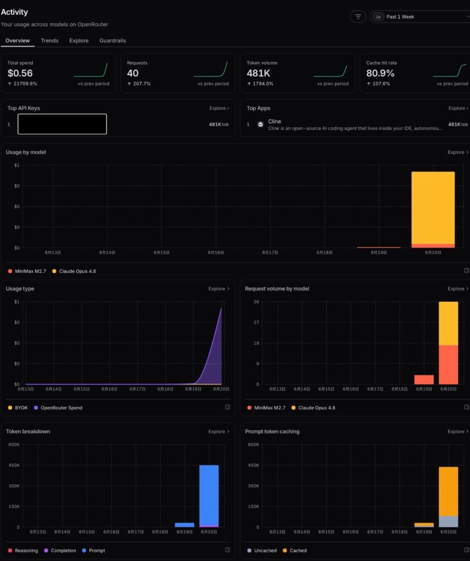Click the Activity page heading
Viewport: 470px width, 561px height.
14,12
